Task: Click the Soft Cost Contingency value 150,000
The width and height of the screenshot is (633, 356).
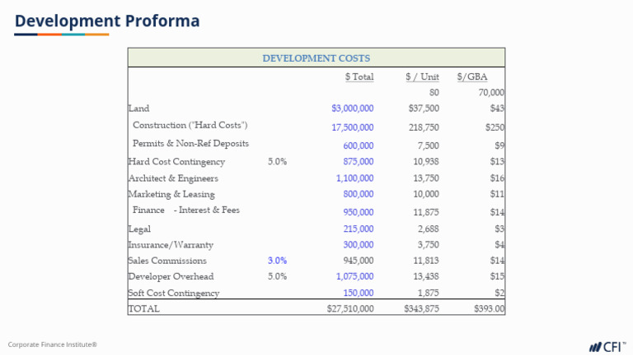Action: 358,294
